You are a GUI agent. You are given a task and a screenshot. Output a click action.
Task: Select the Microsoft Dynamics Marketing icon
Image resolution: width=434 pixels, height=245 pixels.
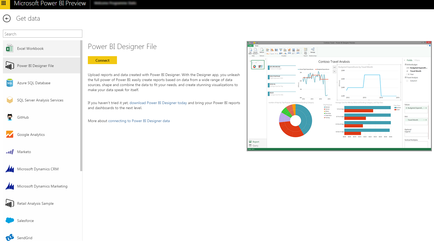click(10, 186)
